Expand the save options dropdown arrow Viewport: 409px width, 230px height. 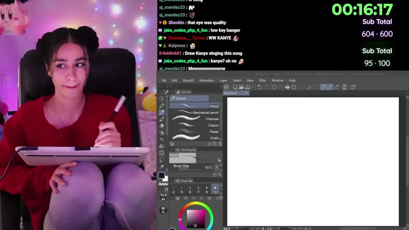(252, 87)
